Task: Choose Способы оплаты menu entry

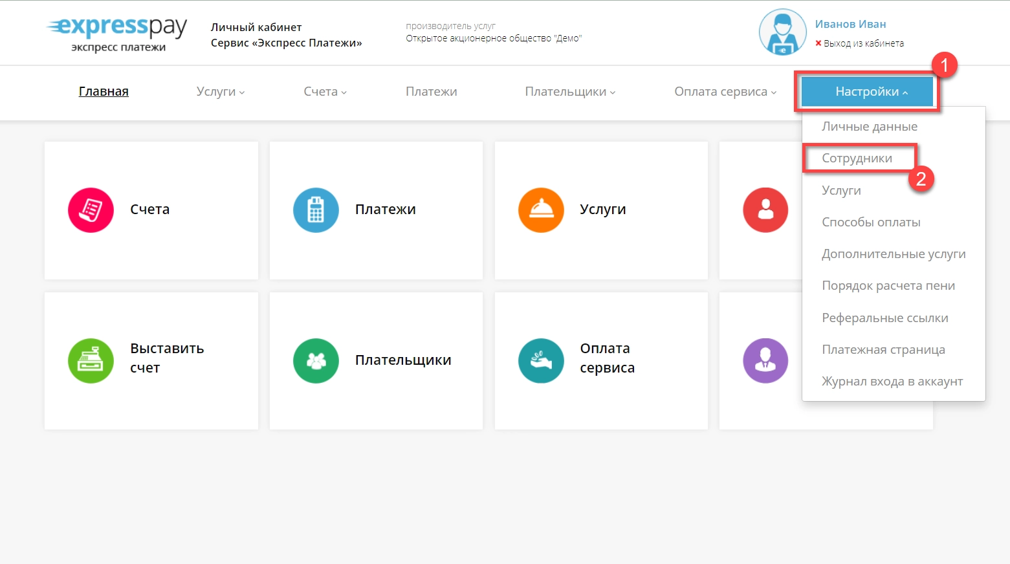Action: [x=871, y=222]
